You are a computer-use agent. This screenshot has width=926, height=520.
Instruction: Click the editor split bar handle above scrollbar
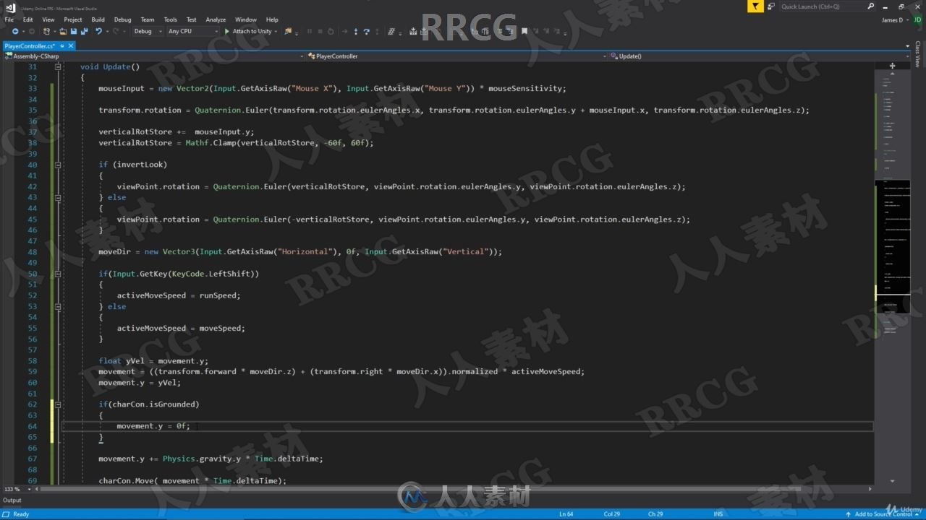(x=892, y=65)
